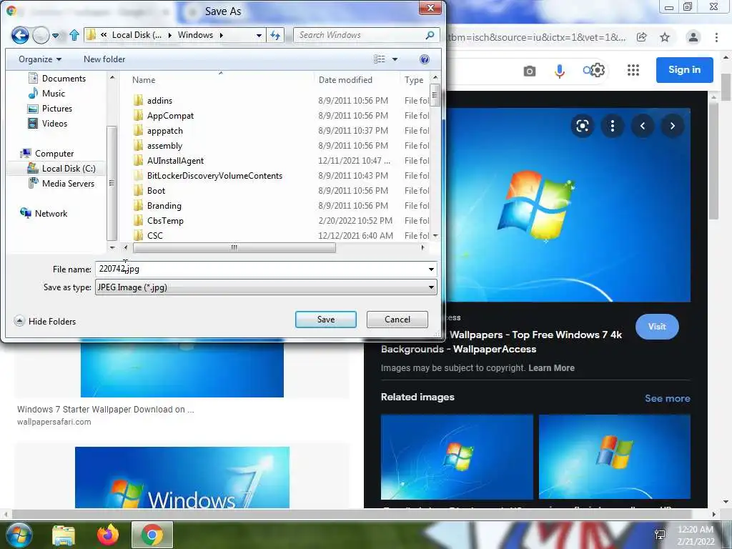Open Firefox from the taskbar
Image resolution: width=732 pixels, height=549 pixels.
[x=108, y=535]
